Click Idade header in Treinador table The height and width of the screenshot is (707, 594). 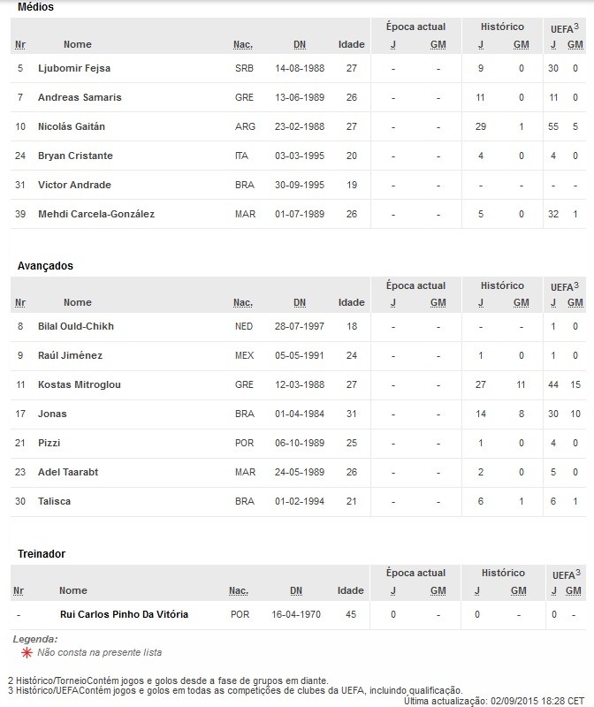(x=351, y=590)
